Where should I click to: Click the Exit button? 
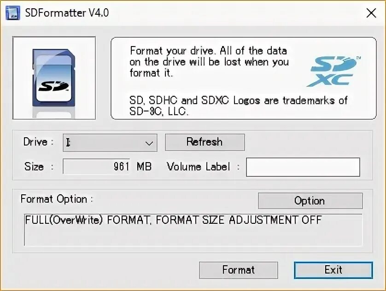click(333, 270)
